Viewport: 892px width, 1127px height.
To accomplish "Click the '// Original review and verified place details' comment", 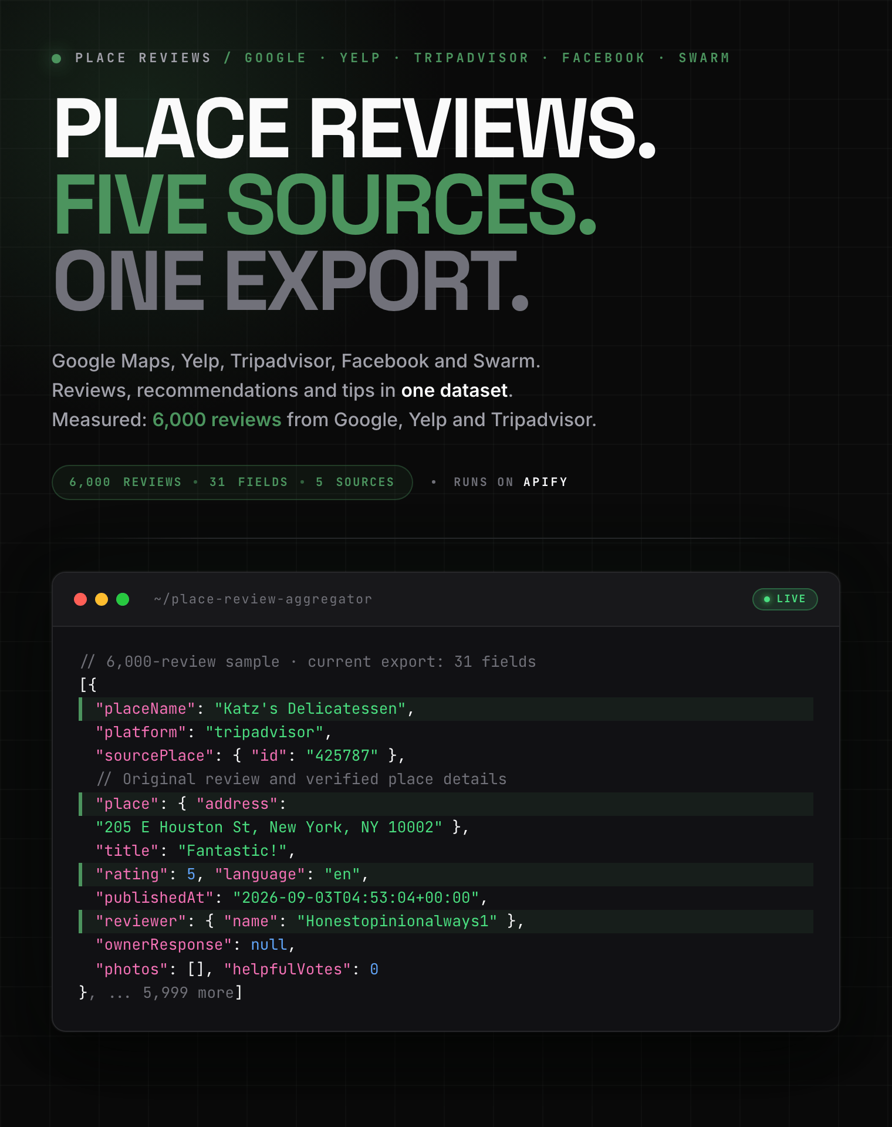I will (302, 780).
